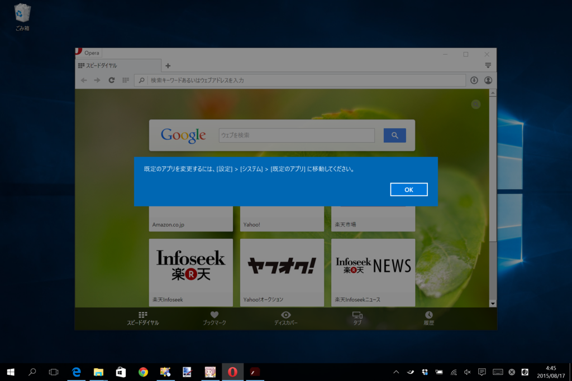Open the 楽天市場 speed dial tile
The height and width of the screenshot is (381, 572).
click(373, 219)
